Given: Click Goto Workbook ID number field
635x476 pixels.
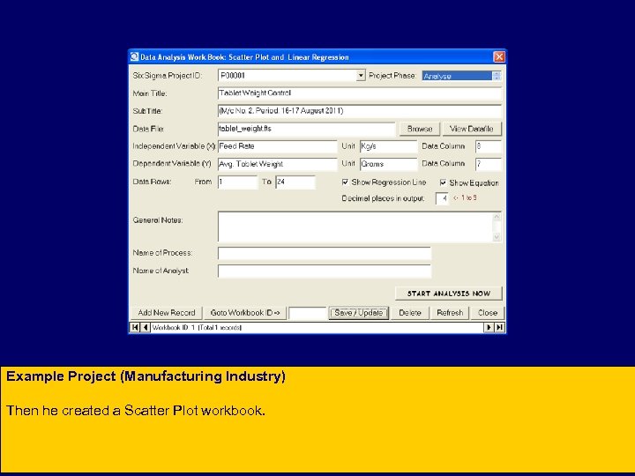Looking at the screenshot, I should pos(307,313).
